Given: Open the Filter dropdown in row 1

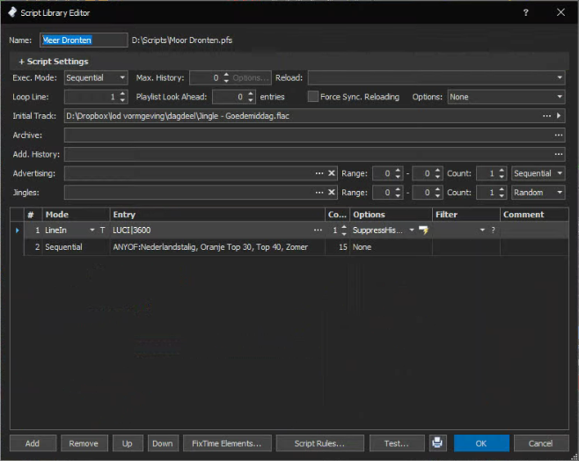Looking at the screenshot, I should 482,230.
